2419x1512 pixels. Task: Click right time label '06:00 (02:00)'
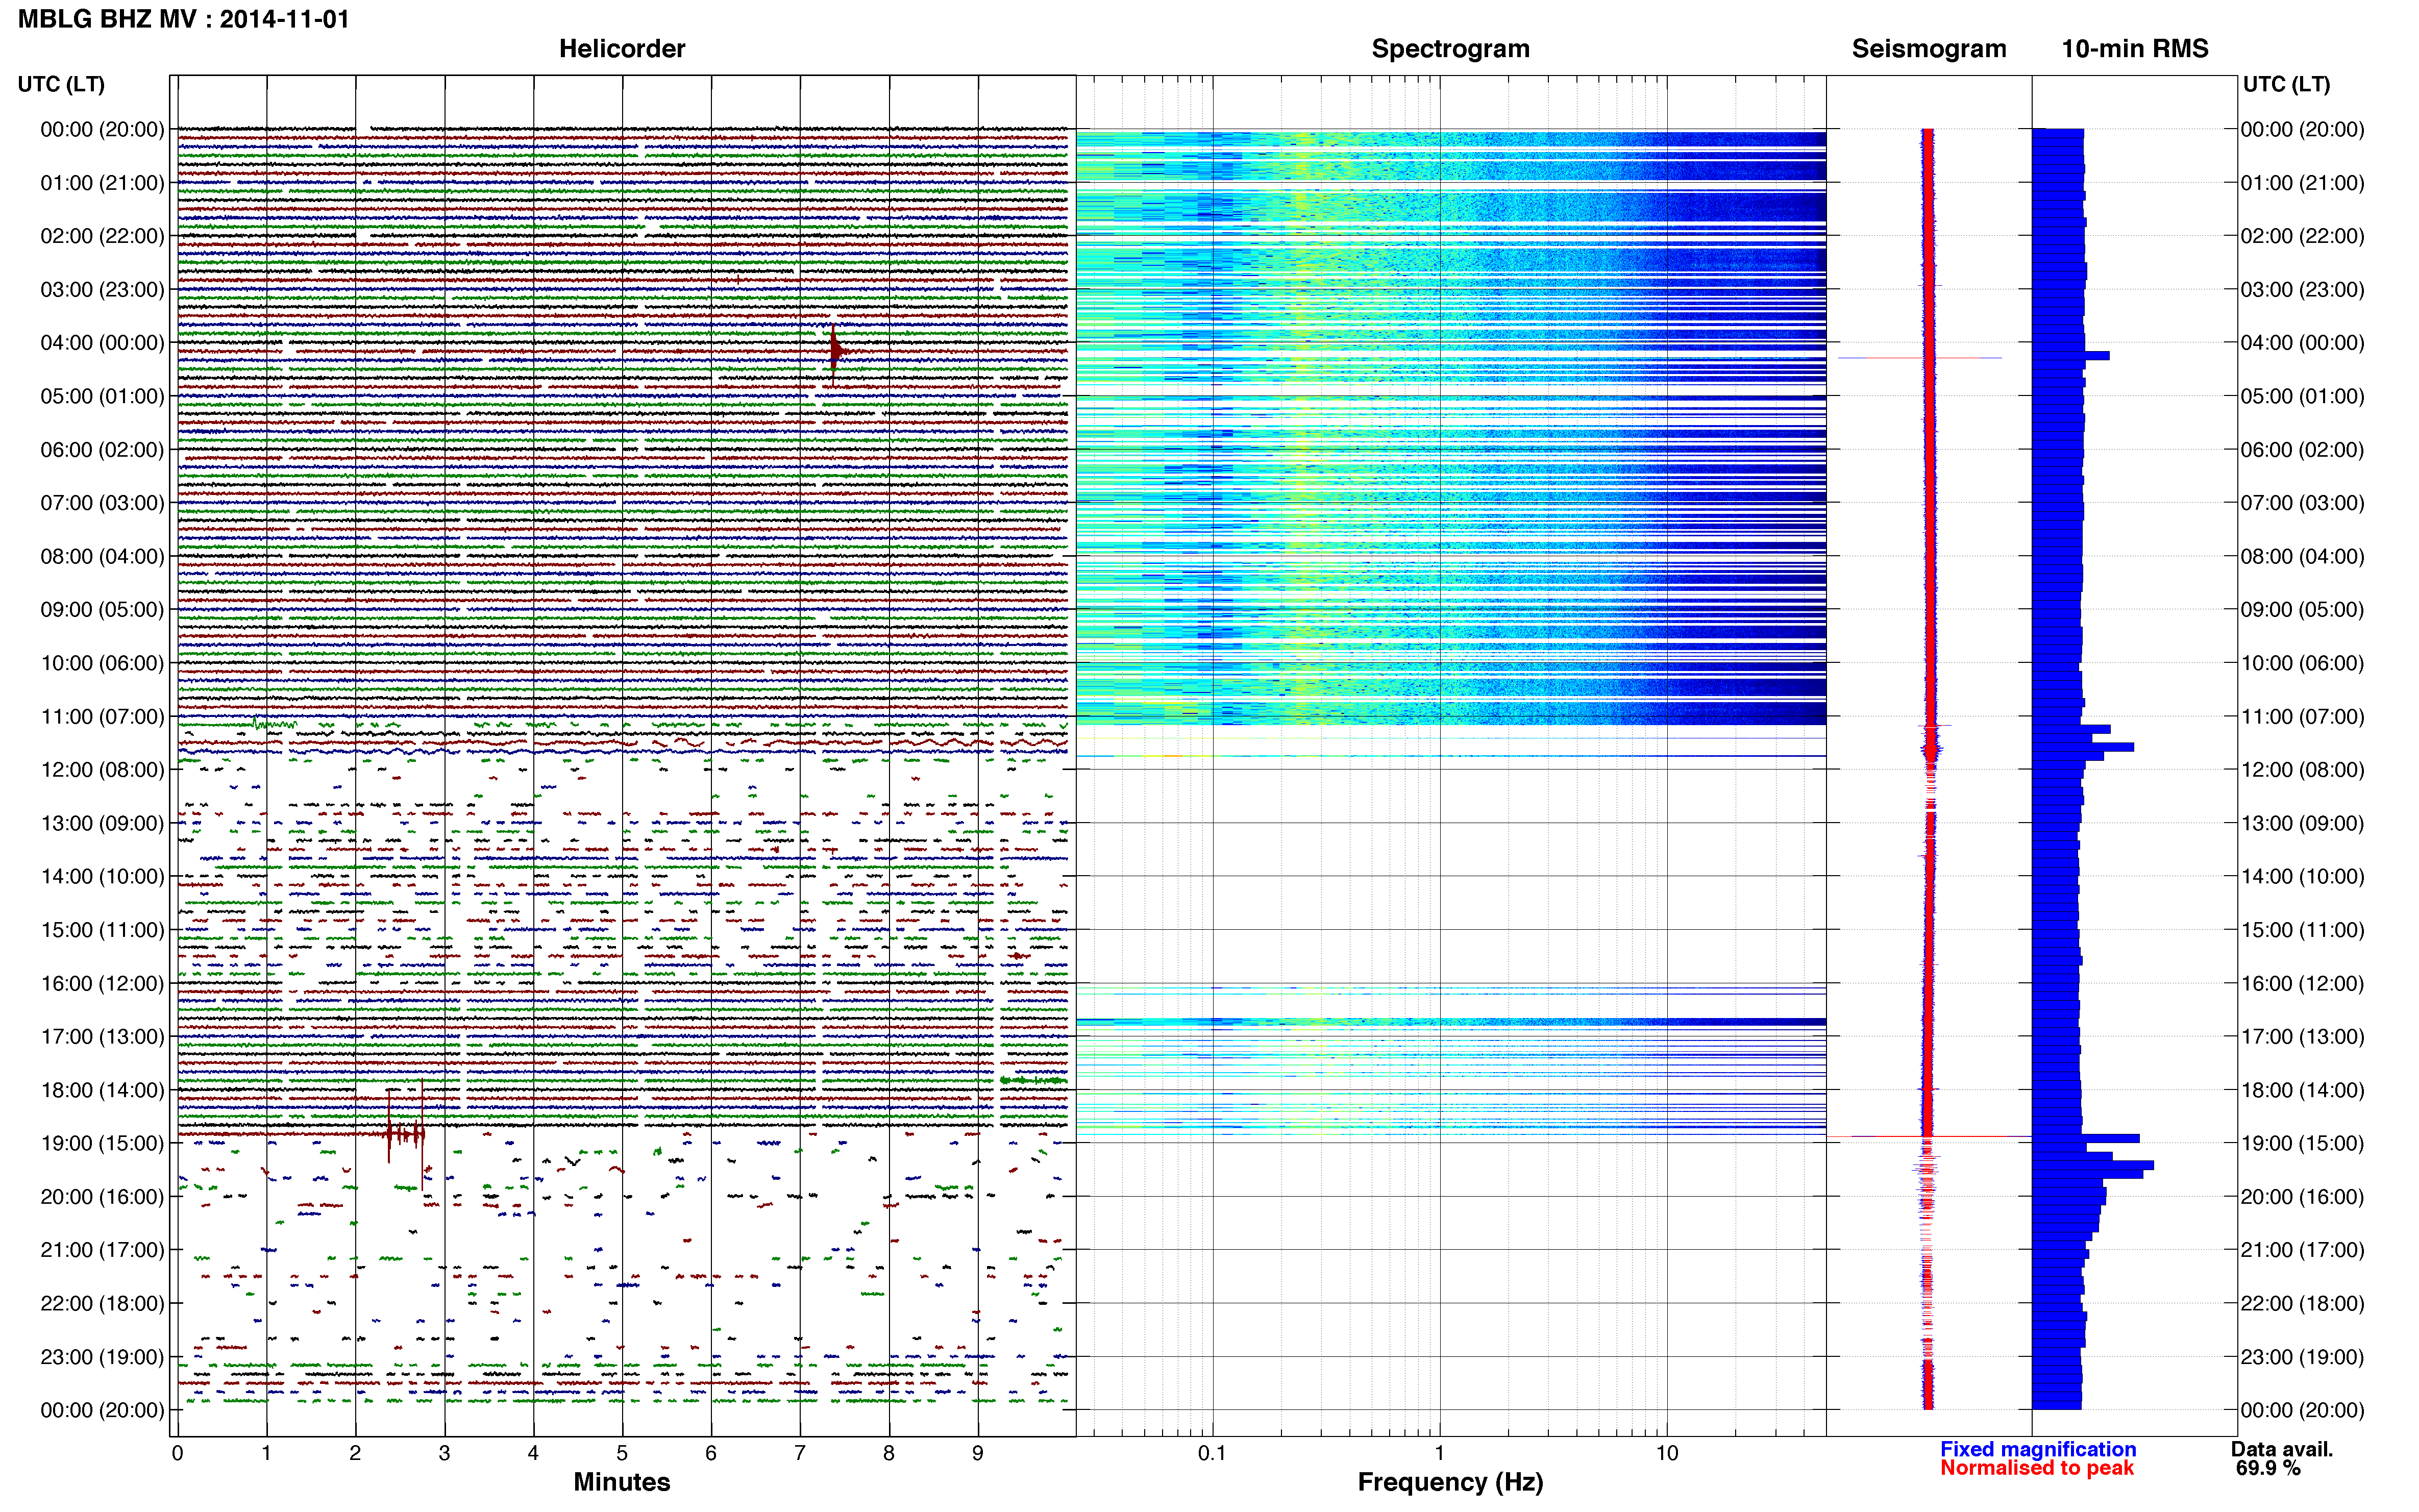coord(2302,450)
